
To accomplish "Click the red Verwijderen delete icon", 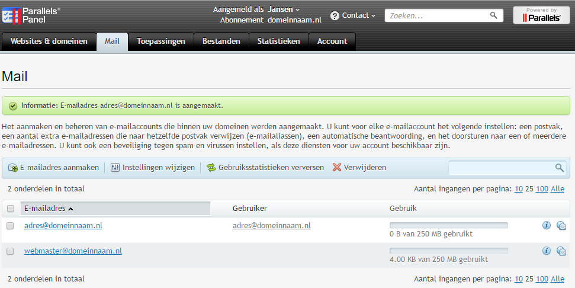I will pos(337,168).
